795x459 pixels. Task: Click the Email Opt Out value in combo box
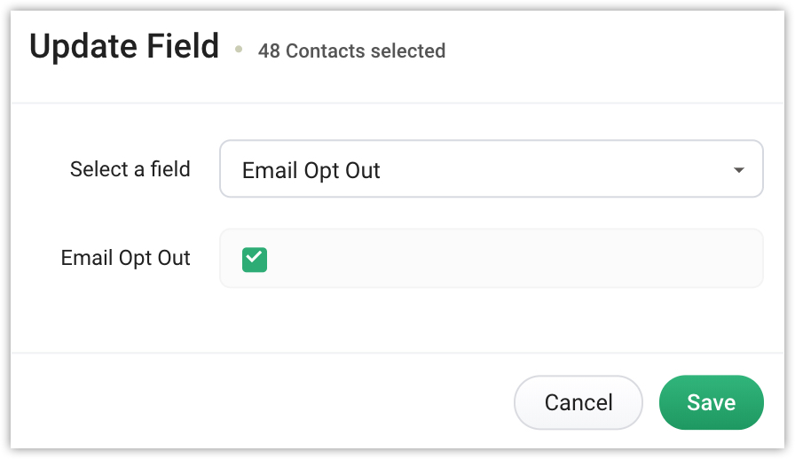311,171
